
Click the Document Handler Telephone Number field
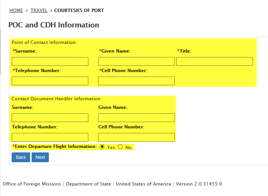point(50,137)
